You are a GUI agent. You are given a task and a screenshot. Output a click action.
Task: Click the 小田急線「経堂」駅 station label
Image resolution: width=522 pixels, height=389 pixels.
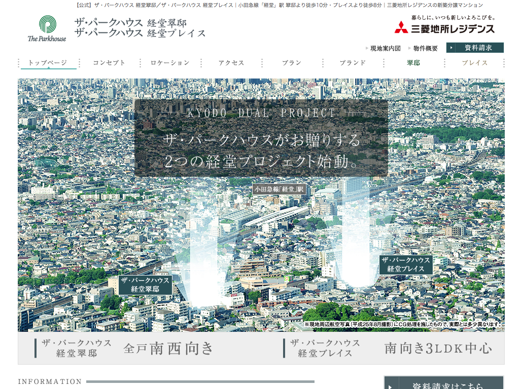pos(279,189)
